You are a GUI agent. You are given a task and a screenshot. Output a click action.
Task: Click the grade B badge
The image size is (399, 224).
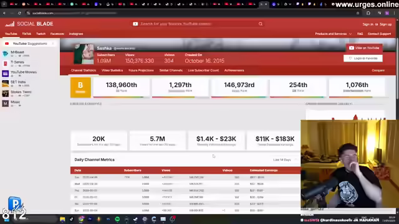[80, 88]
